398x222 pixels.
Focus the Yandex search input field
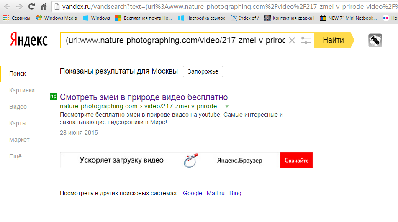[x=176, y=40]
